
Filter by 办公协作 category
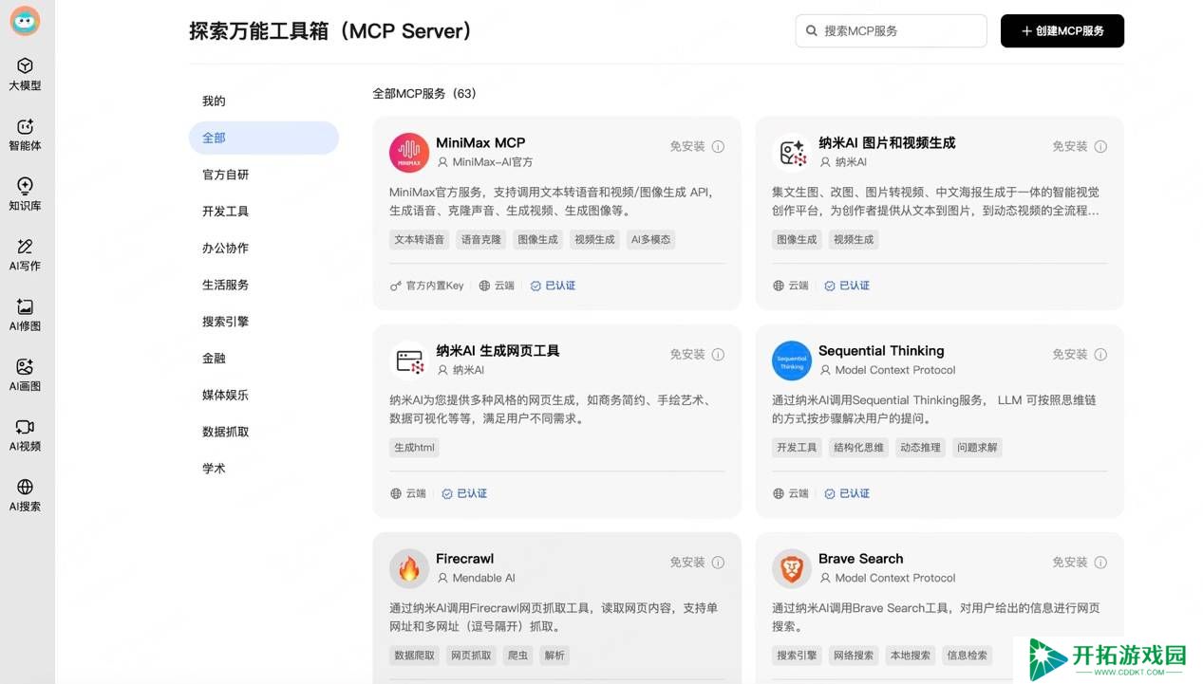point(264,248)
